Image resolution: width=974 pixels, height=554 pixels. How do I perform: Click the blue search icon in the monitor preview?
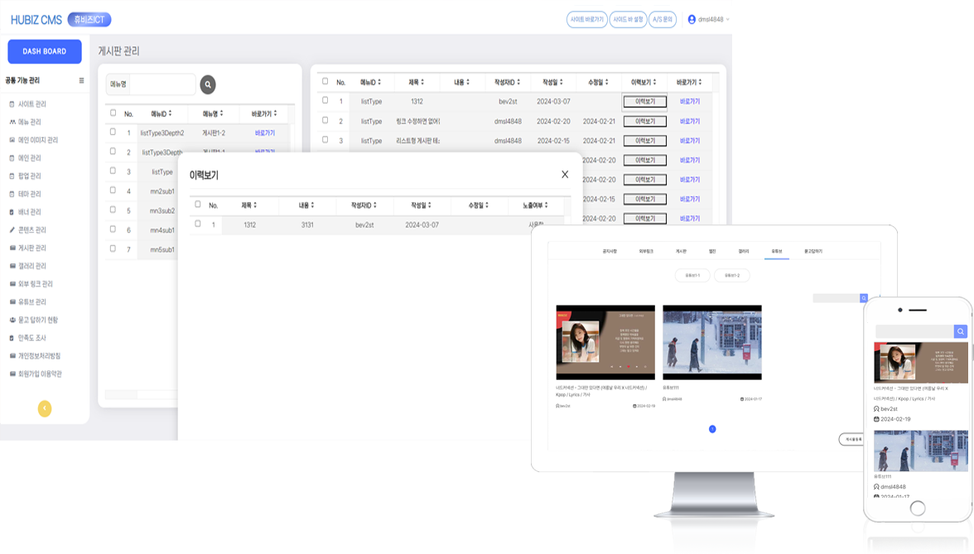click(864, 298)
